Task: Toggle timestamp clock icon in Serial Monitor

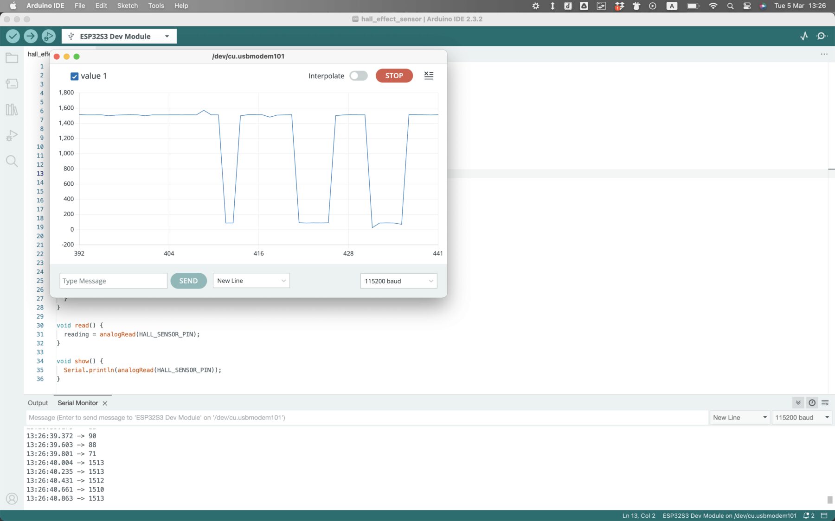Action: click(x=812, y=403)
